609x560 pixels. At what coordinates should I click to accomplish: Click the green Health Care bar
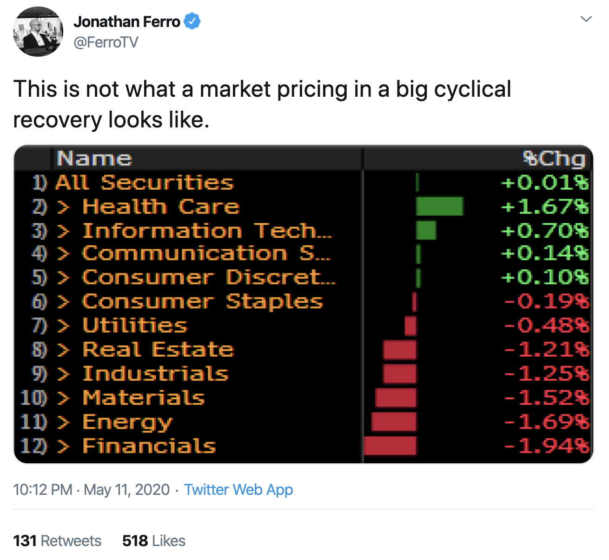(439, 207)
